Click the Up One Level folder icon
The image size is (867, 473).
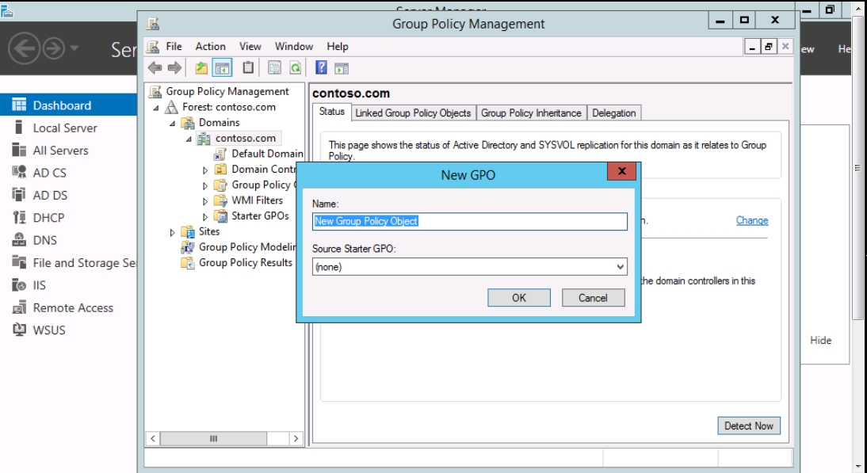click(201, 68)
